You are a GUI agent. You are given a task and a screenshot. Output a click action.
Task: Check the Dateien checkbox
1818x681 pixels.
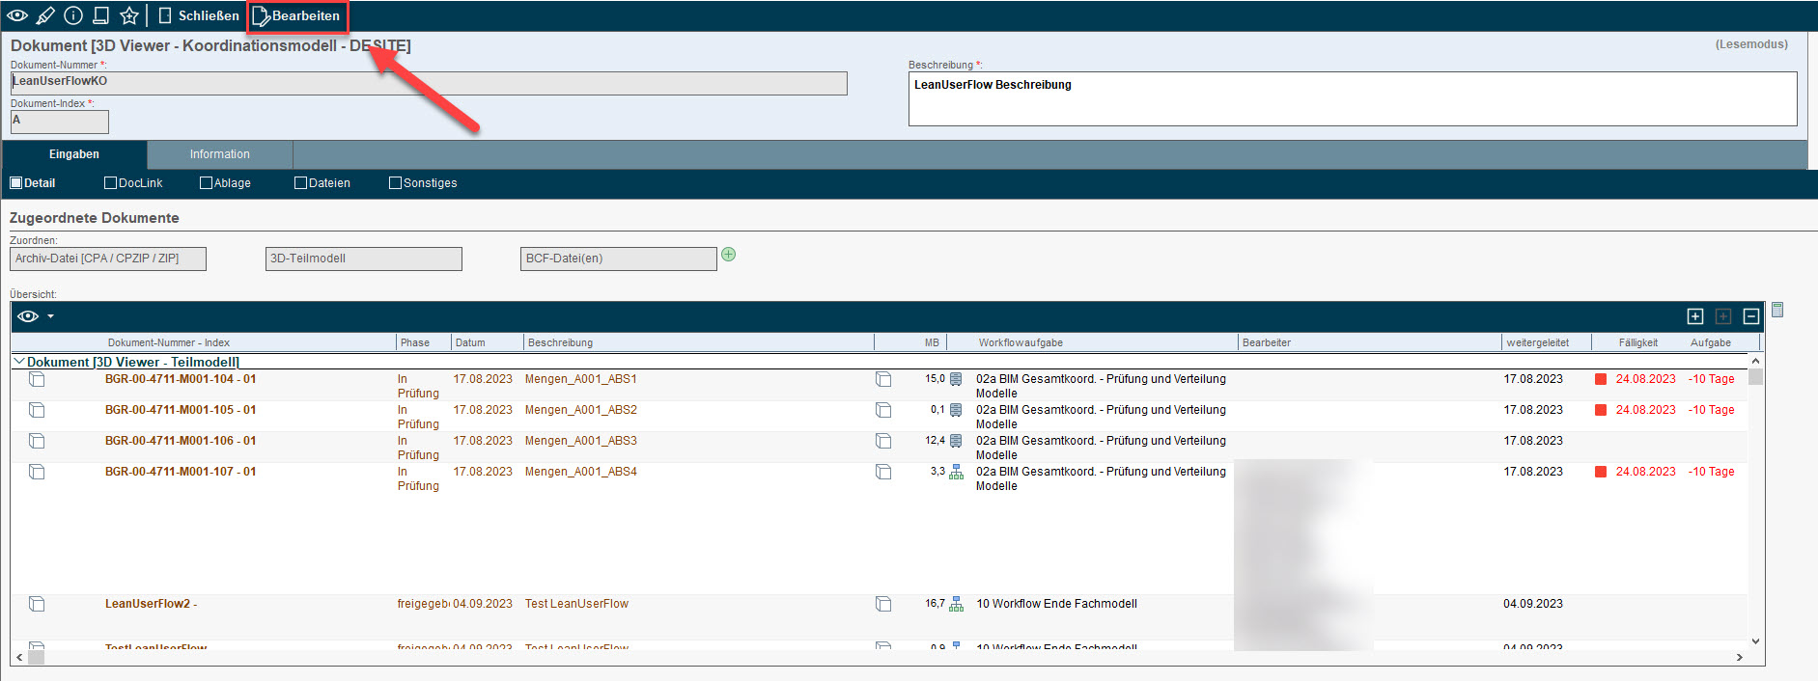[x=300, y=183]
